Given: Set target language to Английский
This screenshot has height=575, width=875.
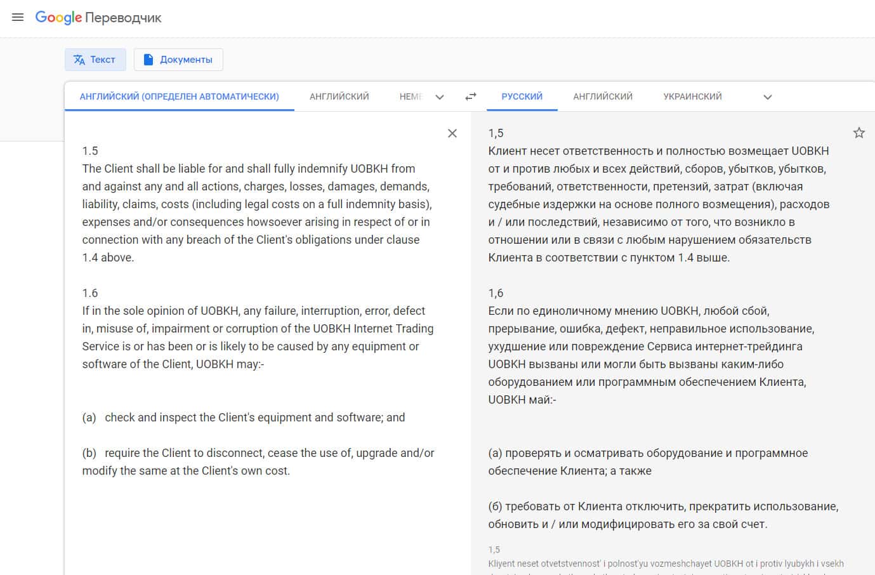Looking at the screenshot, I should [602, 96].
